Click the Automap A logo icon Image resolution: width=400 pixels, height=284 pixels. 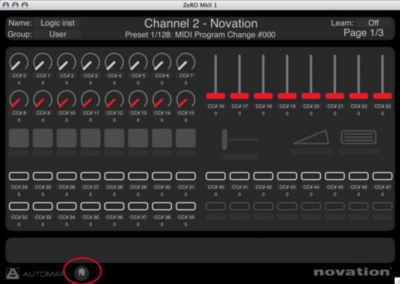pyautogui.click(x=12, y=273)
